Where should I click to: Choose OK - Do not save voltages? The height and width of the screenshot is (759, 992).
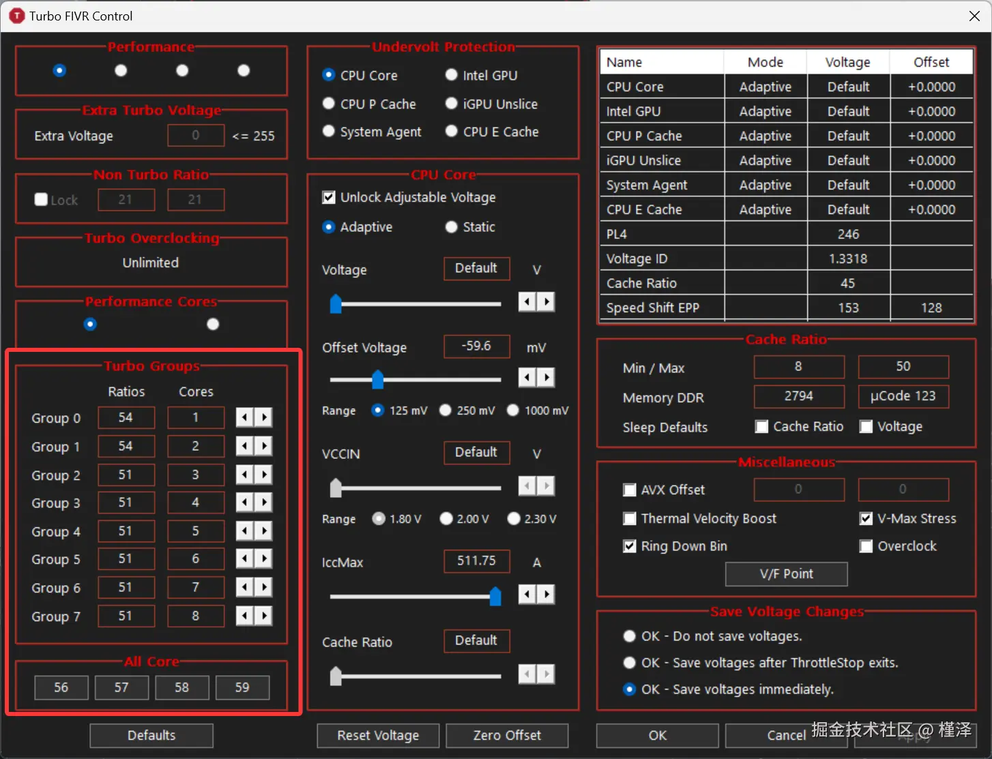click(630, 636)
